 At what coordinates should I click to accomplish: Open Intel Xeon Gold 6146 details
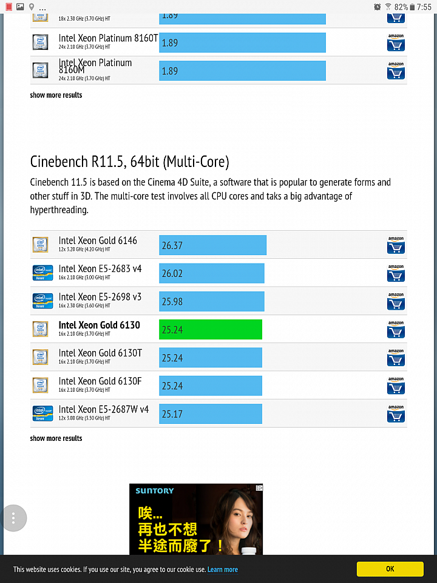98,240
